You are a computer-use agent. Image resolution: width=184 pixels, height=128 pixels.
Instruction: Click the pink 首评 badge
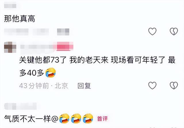click(x=102, y=119)
